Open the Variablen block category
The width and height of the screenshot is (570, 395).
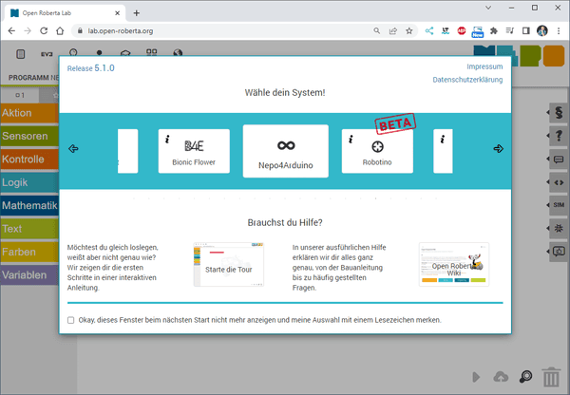28,276
